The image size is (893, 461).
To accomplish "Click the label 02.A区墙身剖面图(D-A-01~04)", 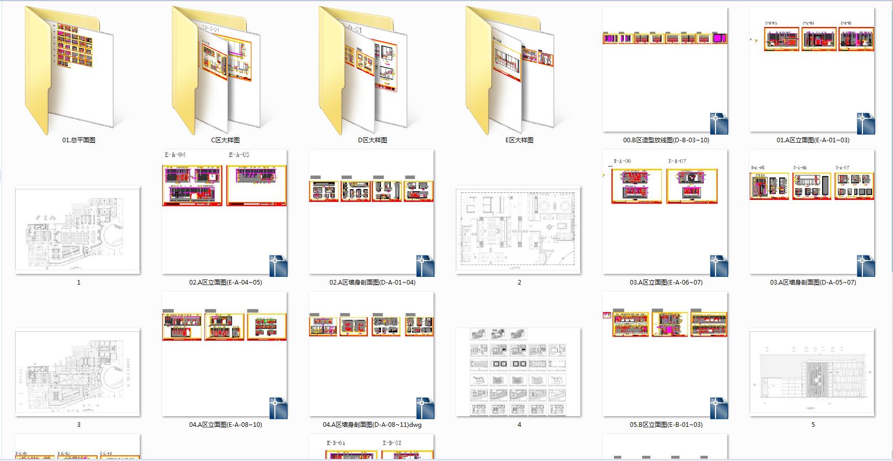I will click(372, 282).
